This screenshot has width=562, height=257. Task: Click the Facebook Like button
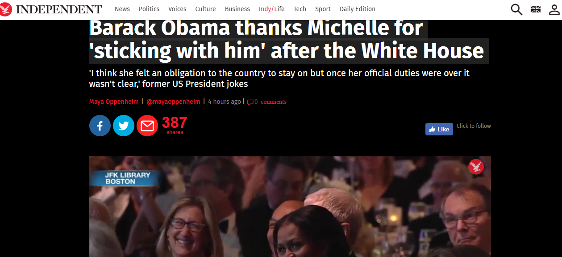tap(439, 129)
